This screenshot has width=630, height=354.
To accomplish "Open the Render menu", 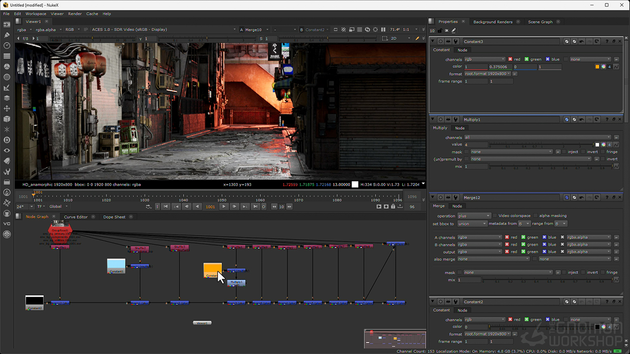I will pyautogui.click(x=75, y=14).
